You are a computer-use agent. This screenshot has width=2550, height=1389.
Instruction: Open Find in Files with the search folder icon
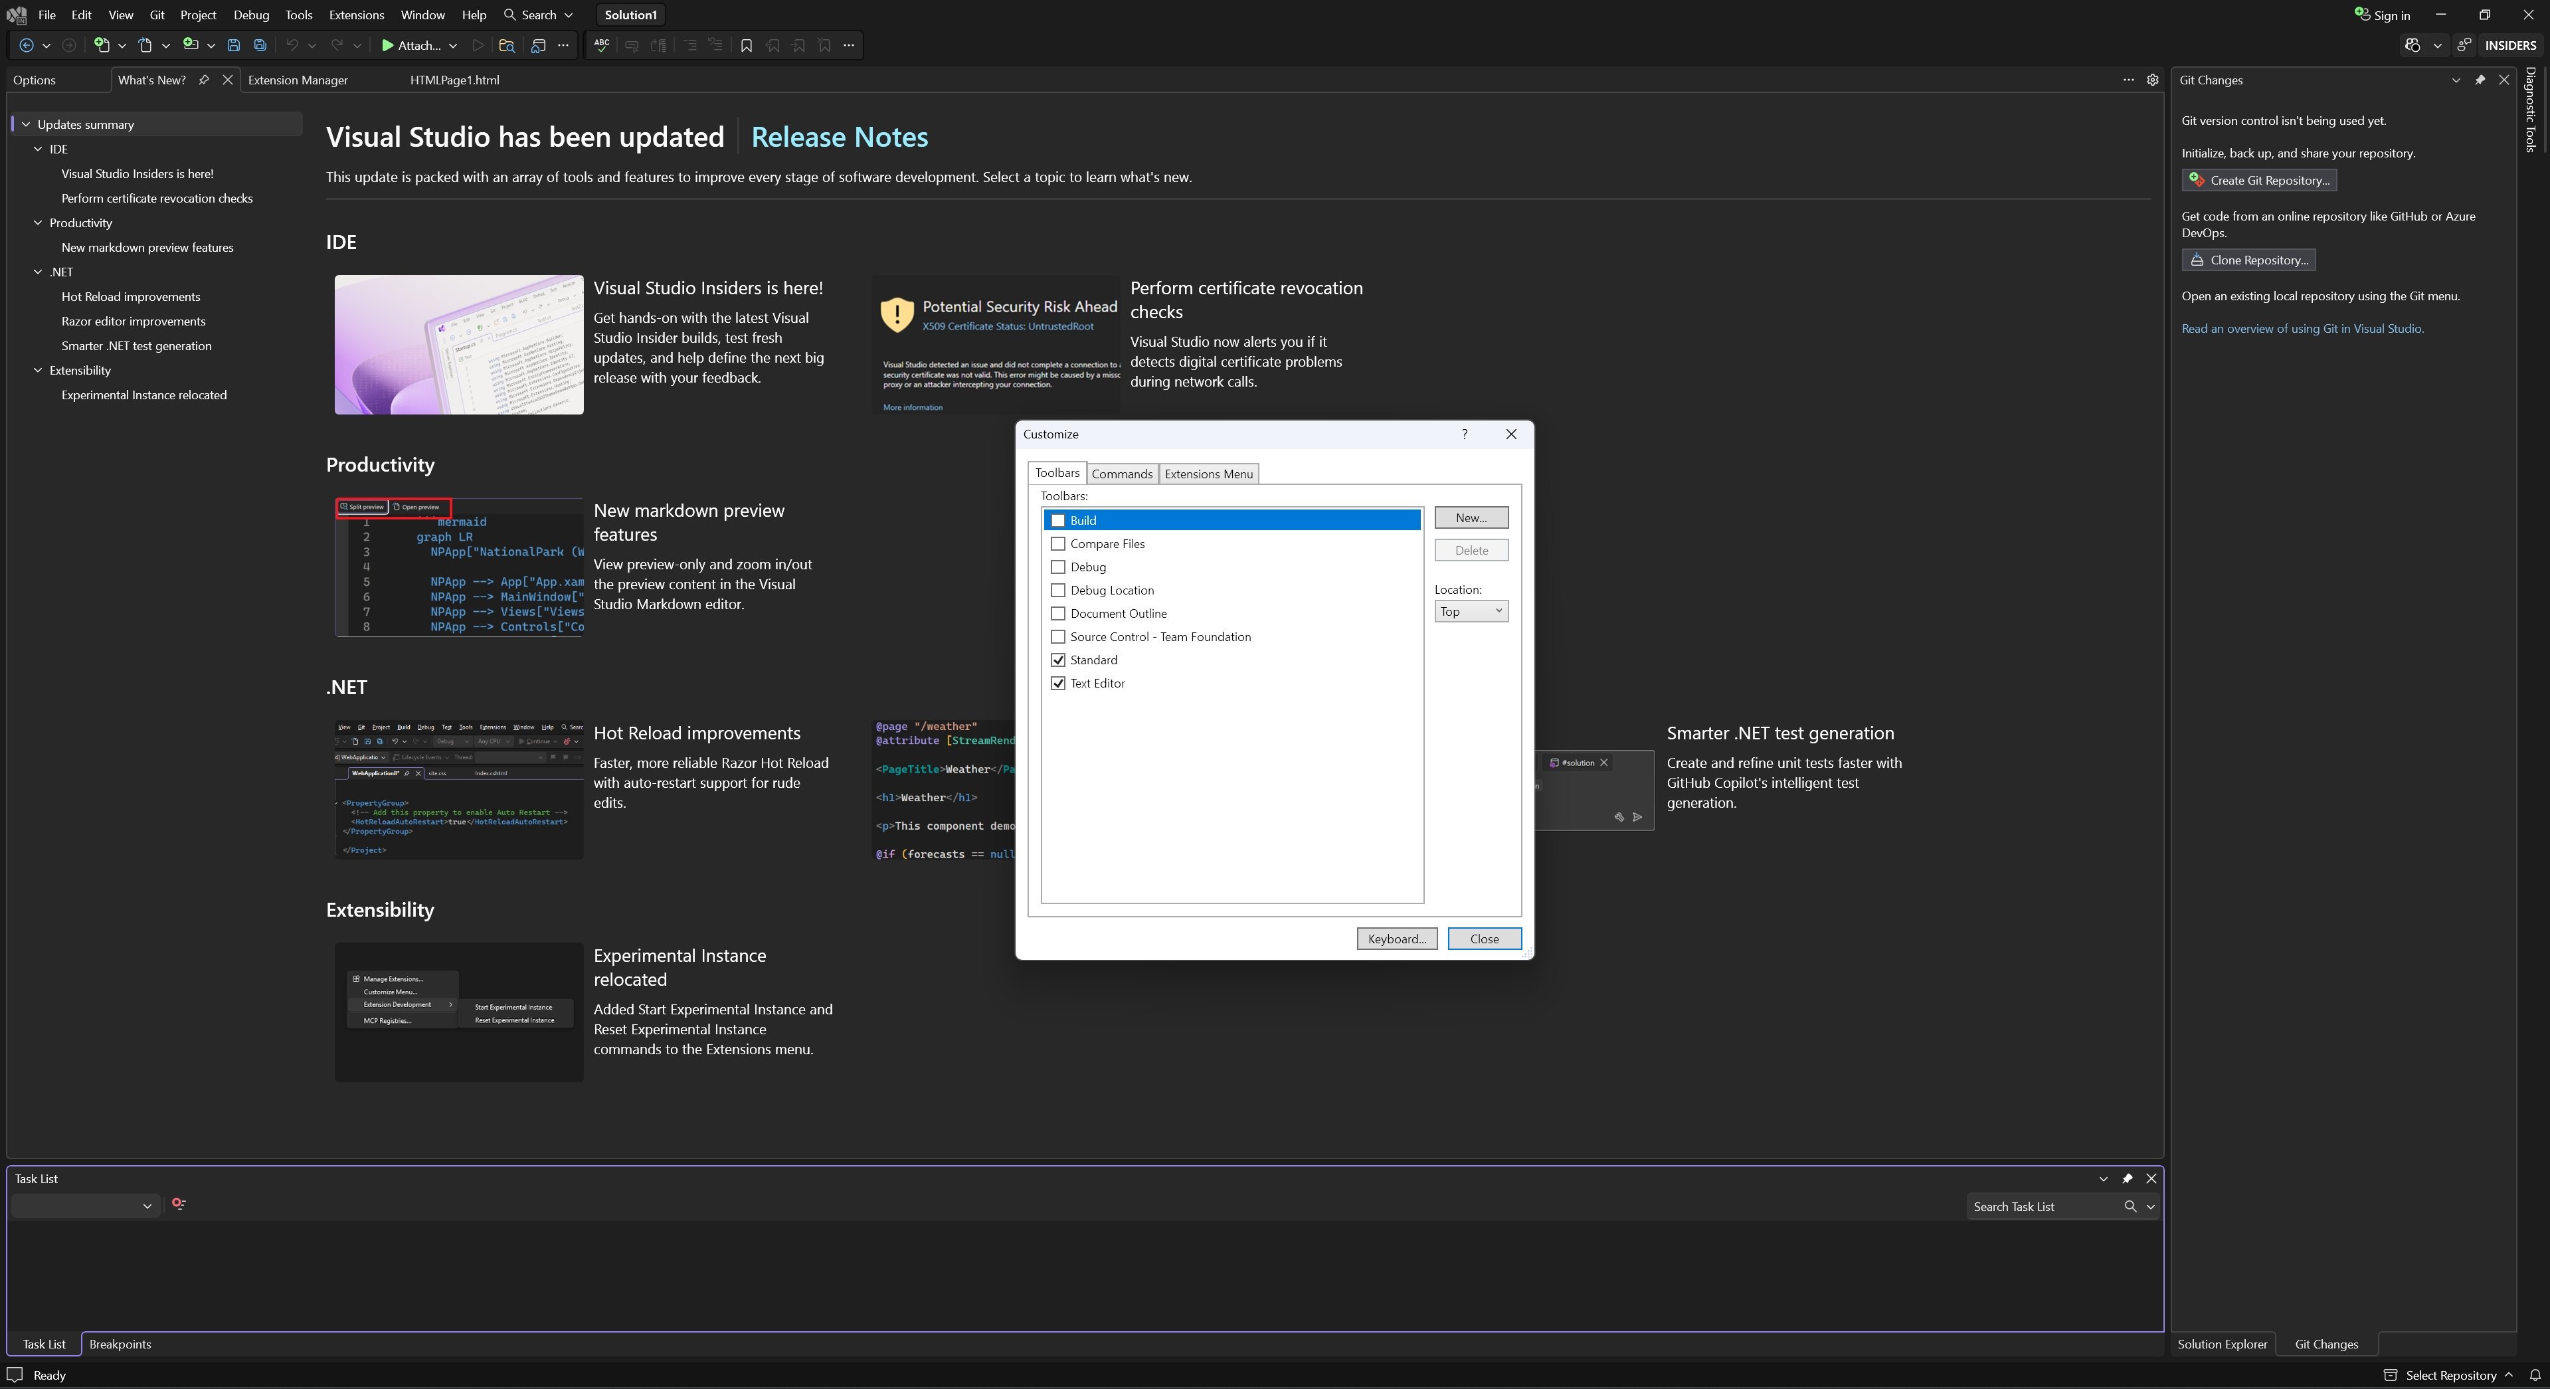point(508,46)
